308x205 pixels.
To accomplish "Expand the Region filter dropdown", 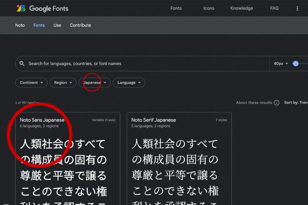I will coord(63,83).
